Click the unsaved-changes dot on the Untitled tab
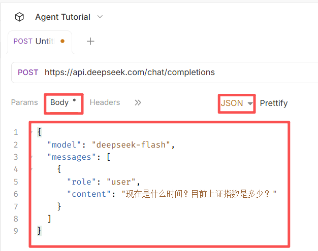The image size is (318, 251). point(62,41)
